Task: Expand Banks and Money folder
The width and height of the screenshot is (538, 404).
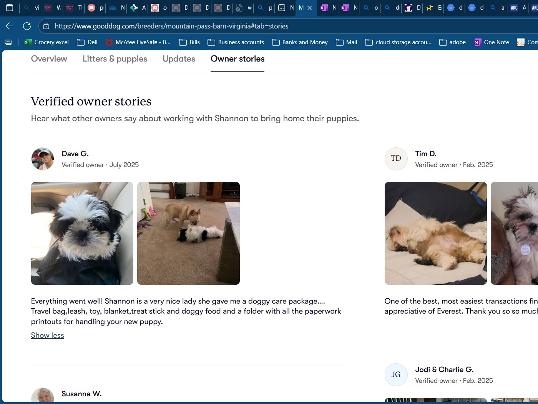Action: click(300, 42)
